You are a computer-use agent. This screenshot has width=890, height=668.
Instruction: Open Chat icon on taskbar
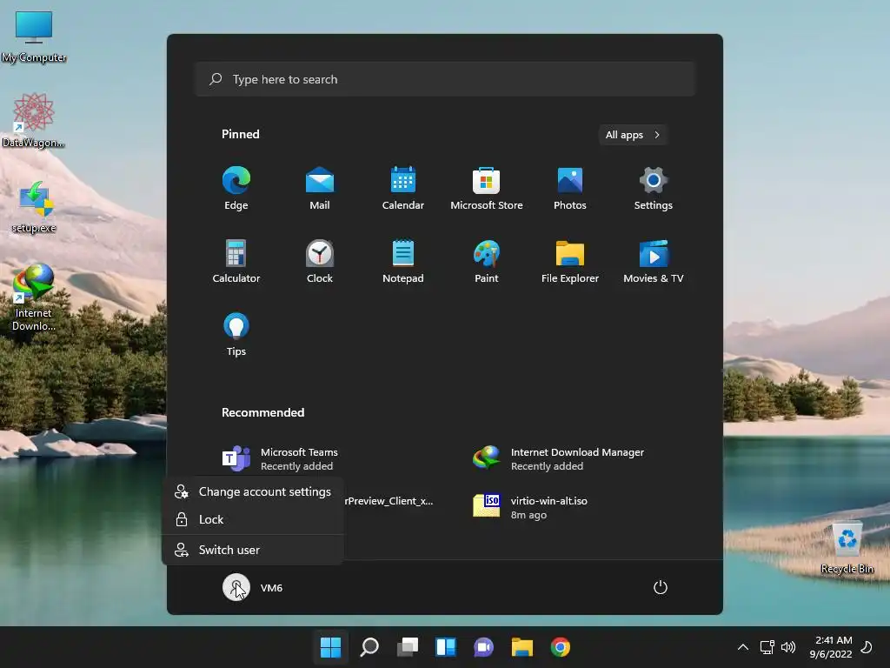click(x=483, y=647)
